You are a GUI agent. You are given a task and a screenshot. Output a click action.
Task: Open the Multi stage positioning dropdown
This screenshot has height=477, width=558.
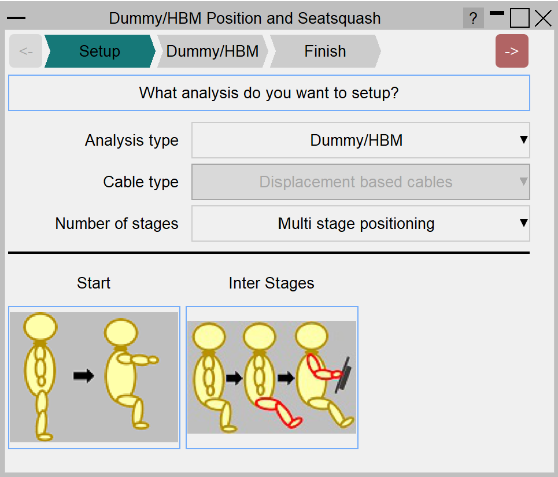pyautogui.click(x=360, y=224)
